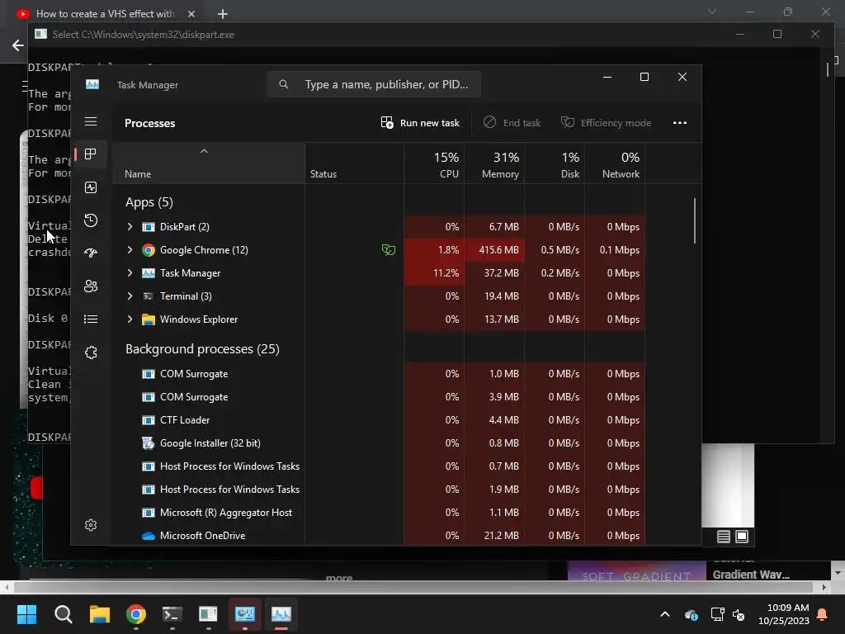Sort processes by CPU column header
845x634 pixels.
[x=434, y=164]
